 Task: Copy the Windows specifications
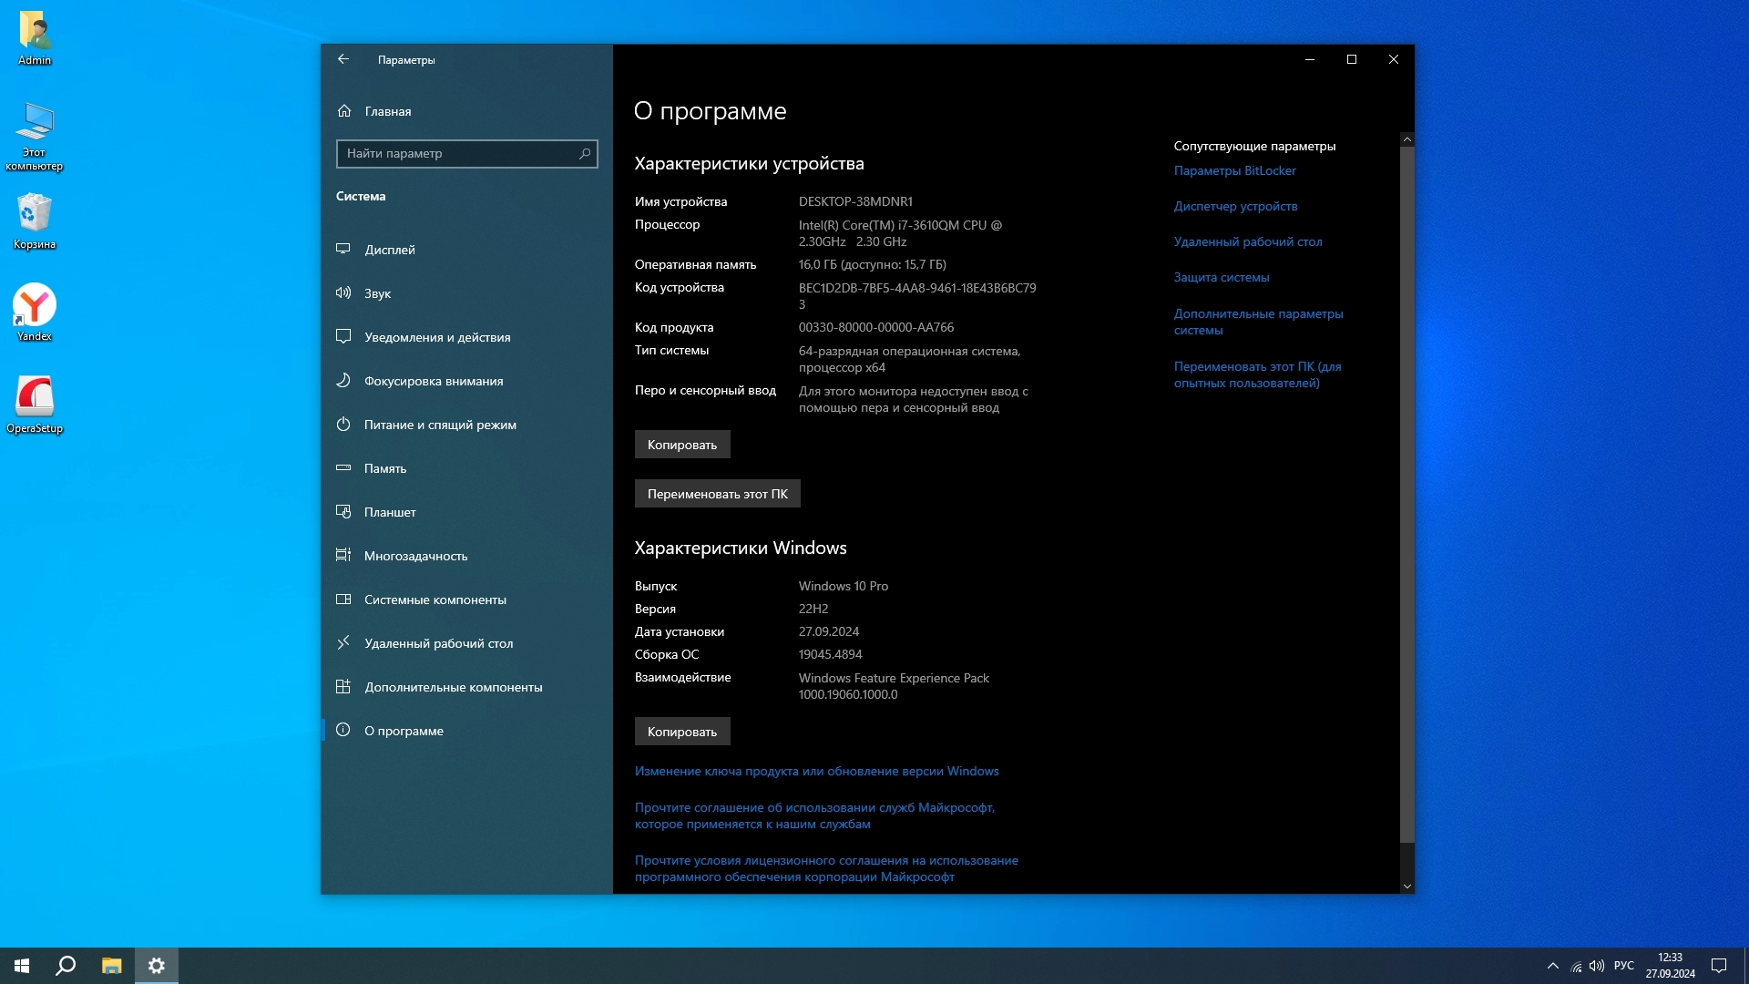tap(681, 732)
